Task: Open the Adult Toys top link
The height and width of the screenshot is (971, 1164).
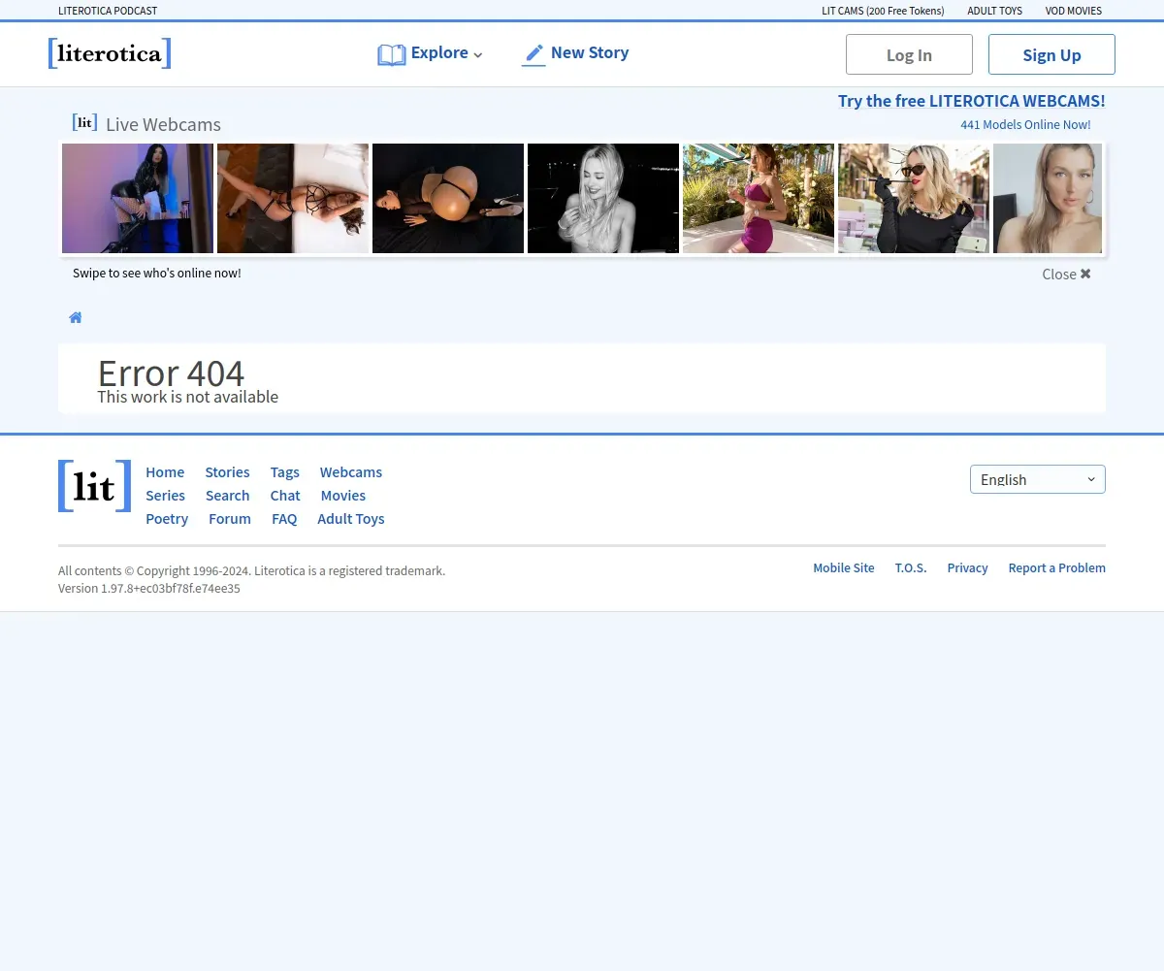Action: pos(995,11)
